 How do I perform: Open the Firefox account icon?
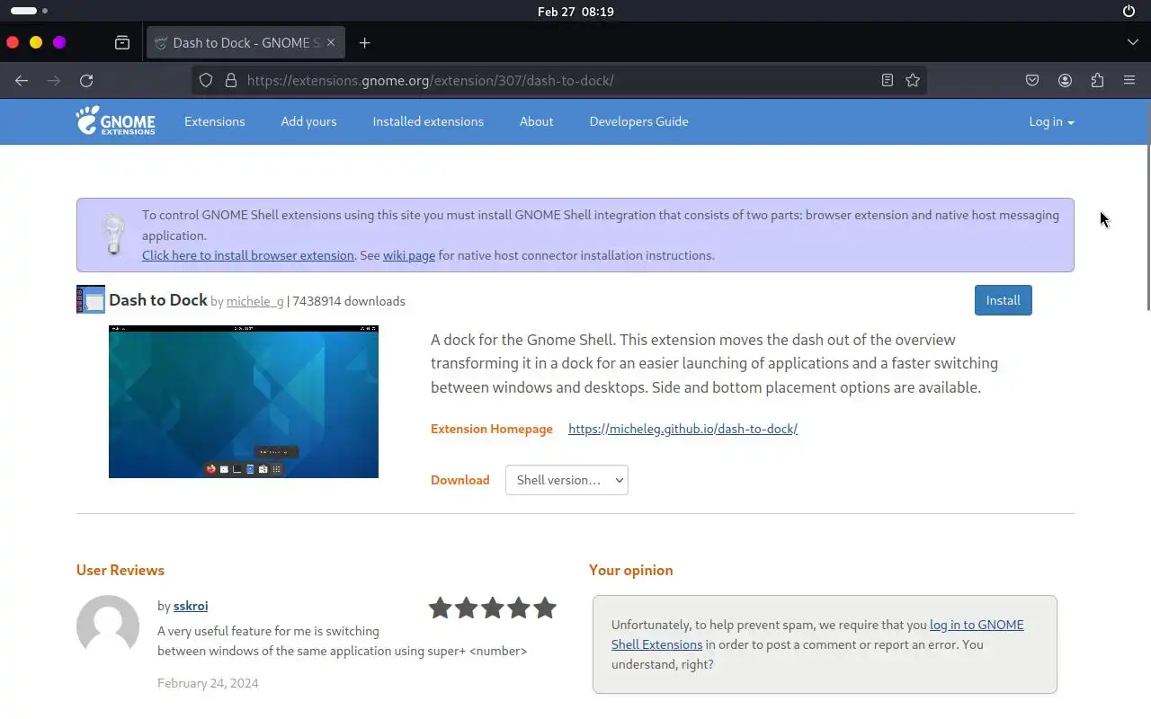click(x=1065, y=80)
